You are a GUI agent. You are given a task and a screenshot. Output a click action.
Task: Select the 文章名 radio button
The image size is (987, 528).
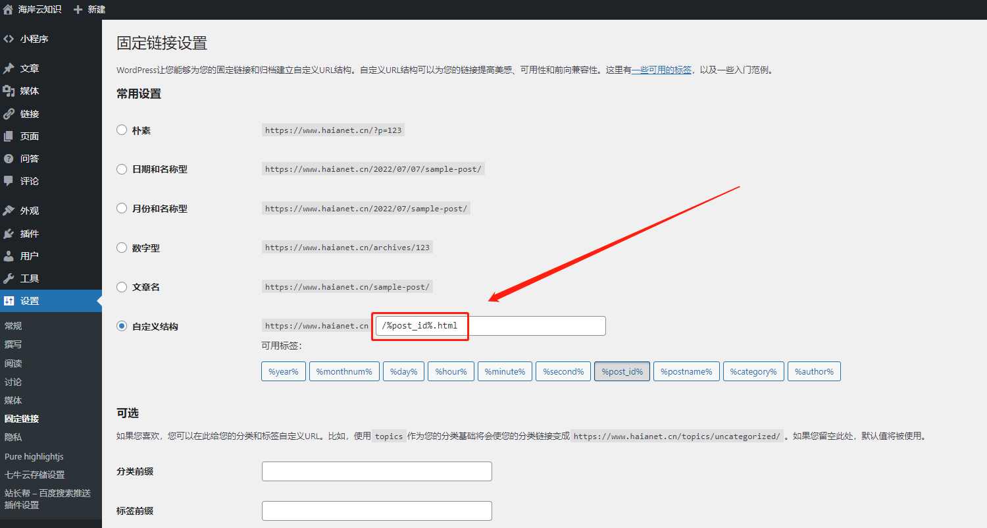[122, 287]
